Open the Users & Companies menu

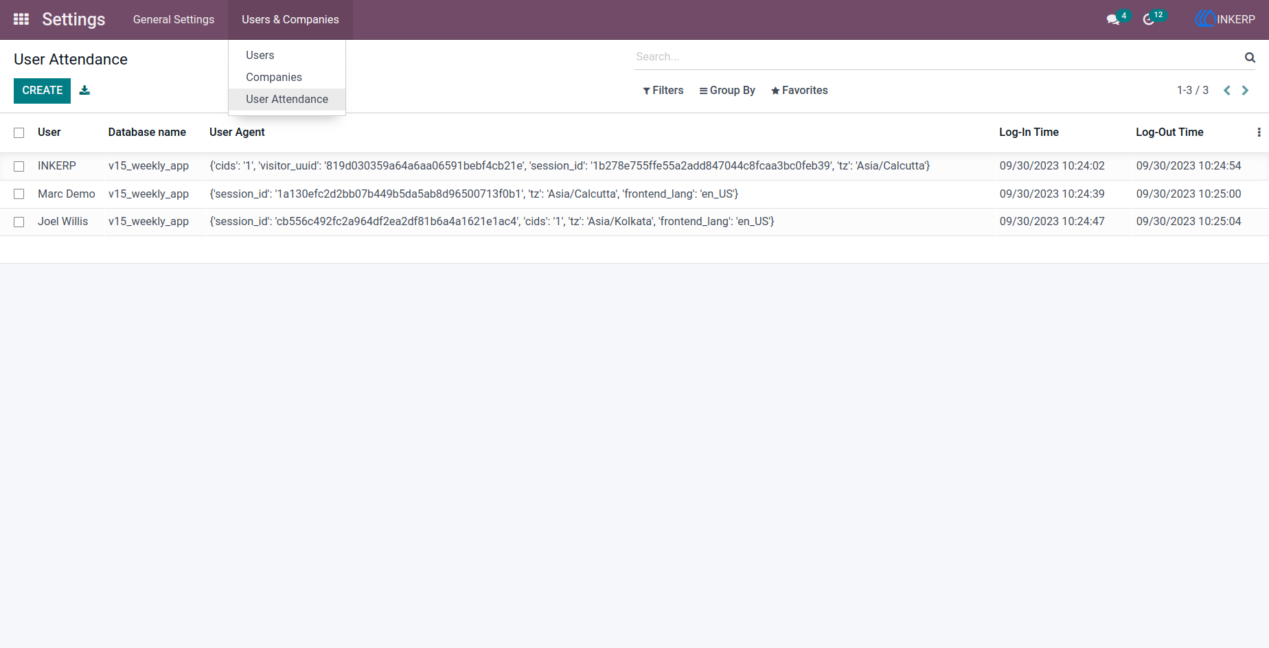coord(290,20)
